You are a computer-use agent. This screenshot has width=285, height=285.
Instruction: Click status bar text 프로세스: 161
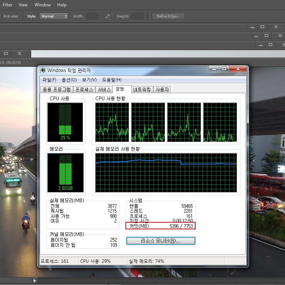tap(55, 261)
